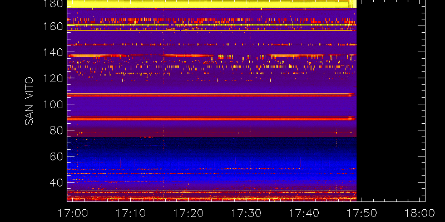
Task: Click the 40 frequency axis label
Action: tap(57, 183)
